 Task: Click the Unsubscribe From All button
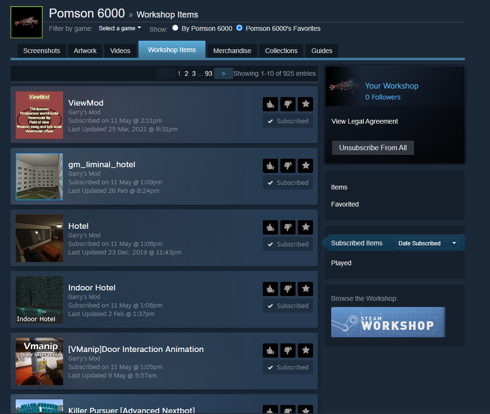[x=373, y=148]
